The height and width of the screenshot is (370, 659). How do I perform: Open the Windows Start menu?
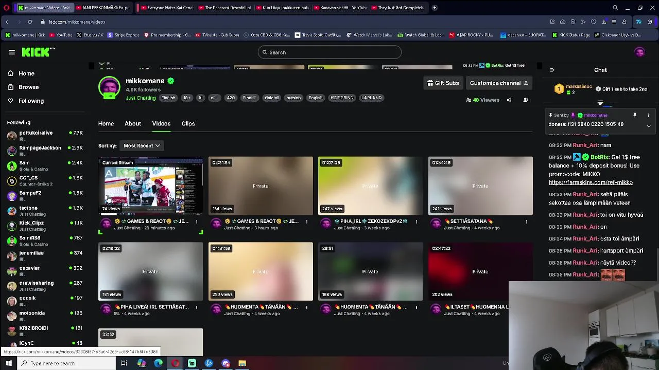pyautogui.click(x=9, y=363)
